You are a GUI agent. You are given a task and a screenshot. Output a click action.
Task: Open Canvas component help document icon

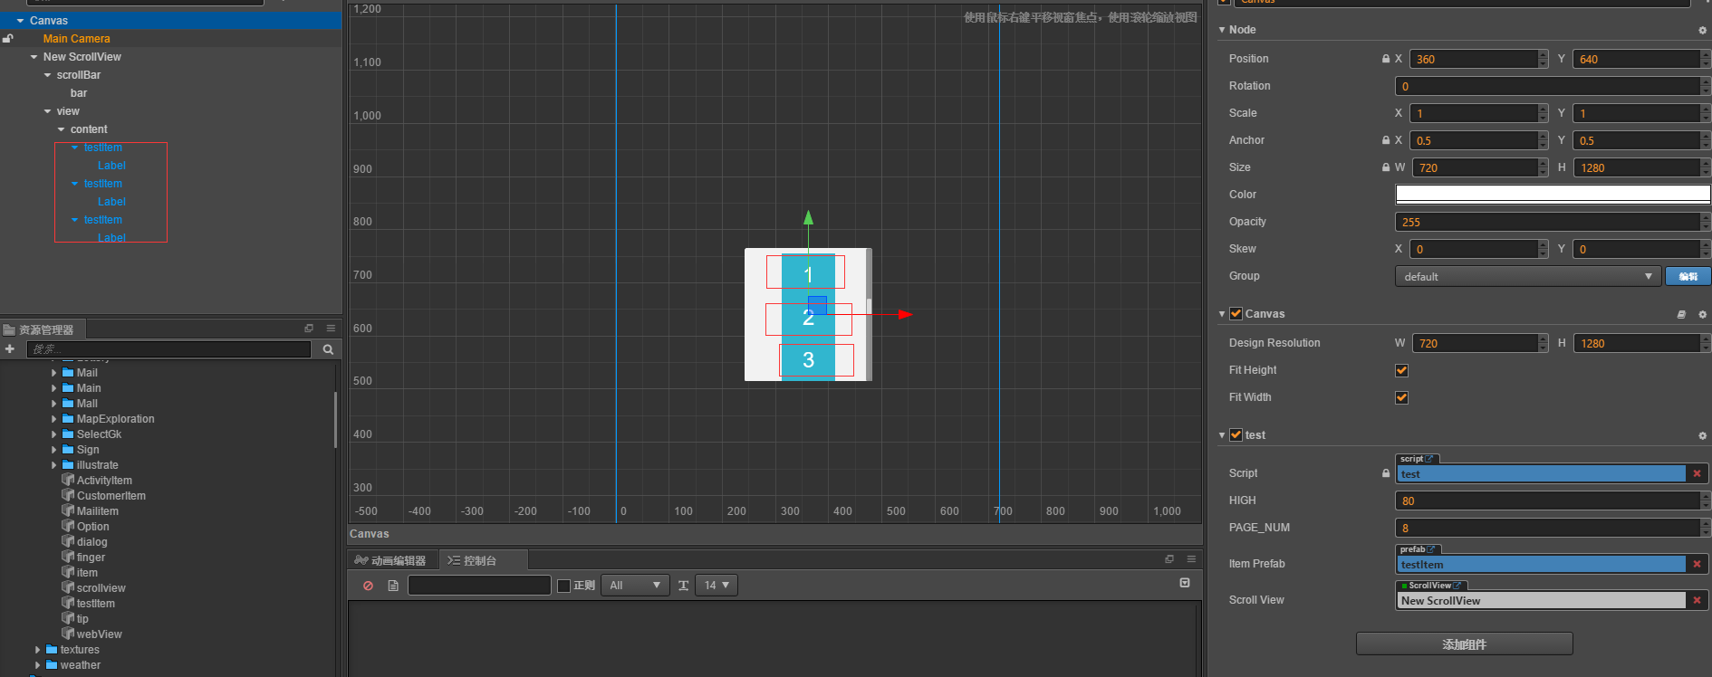[1681, 314]
